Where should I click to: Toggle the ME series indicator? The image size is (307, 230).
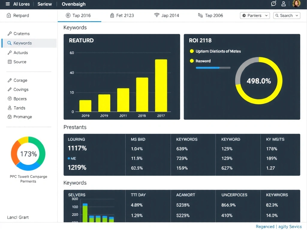coord(69,158)
